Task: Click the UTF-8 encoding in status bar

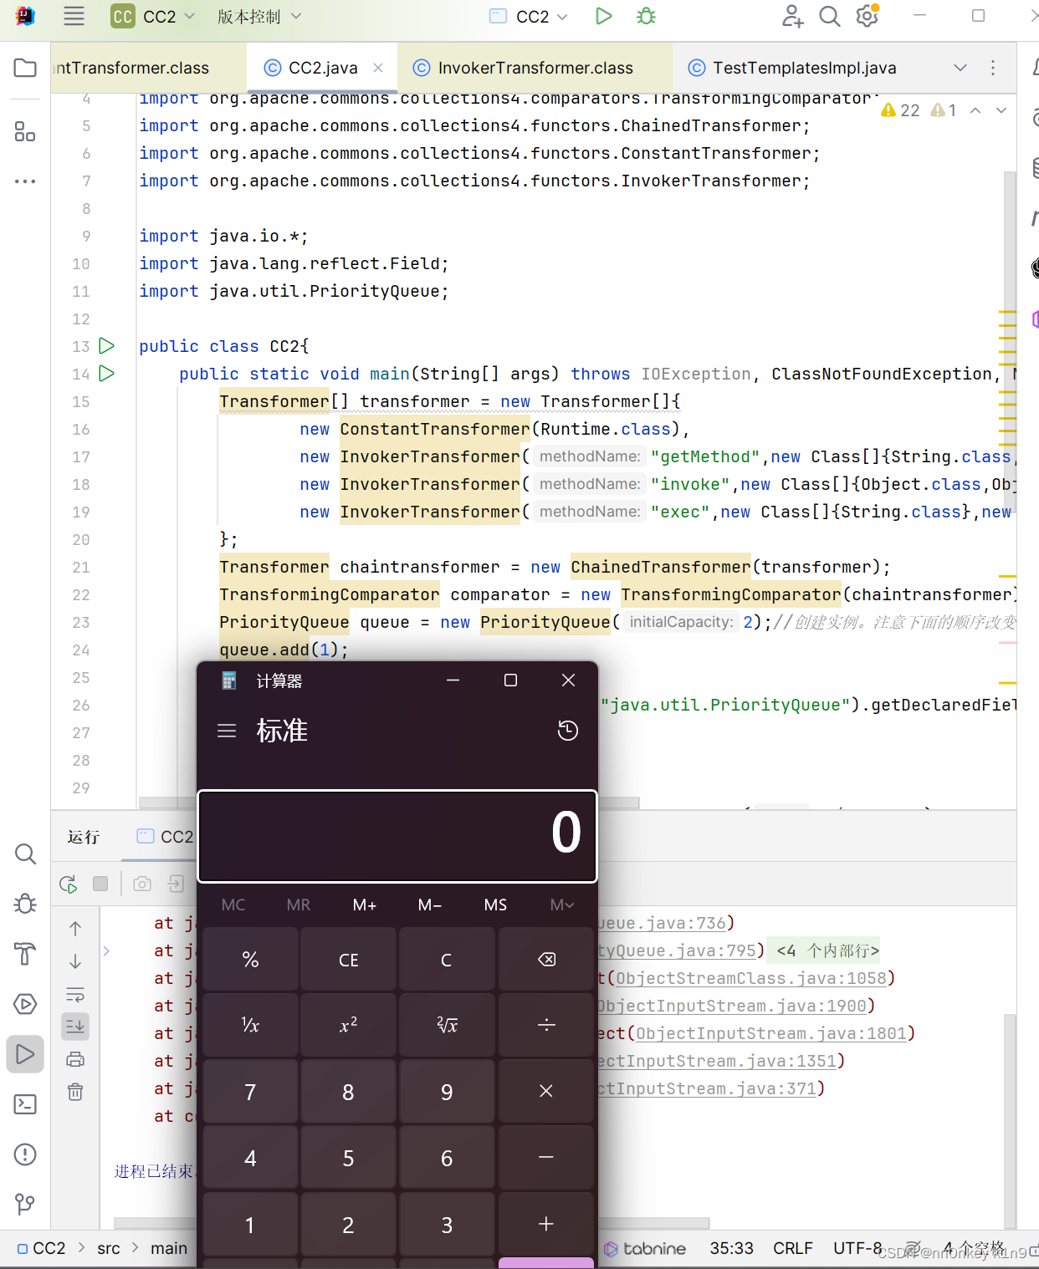Action: tap(857, 1248)
